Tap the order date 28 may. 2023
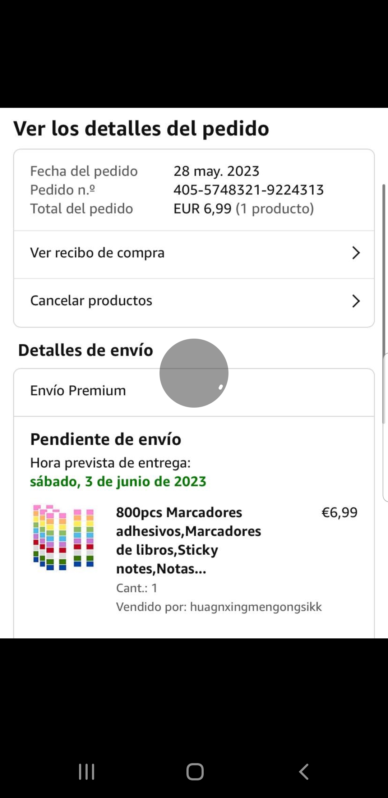The image size is (388, 798). [x=216, y=171]
